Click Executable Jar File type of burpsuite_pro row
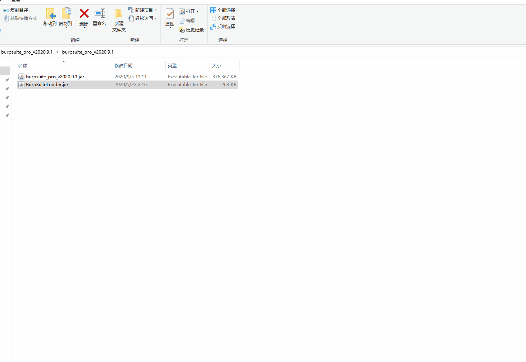Image resolution: width=526 pixels, height=362 pixels. pos(187,77)
